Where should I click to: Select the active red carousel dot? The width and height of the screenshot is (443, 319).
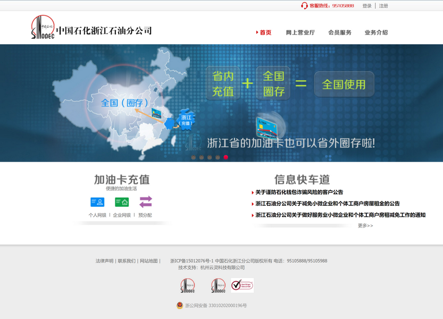point(225,157)
